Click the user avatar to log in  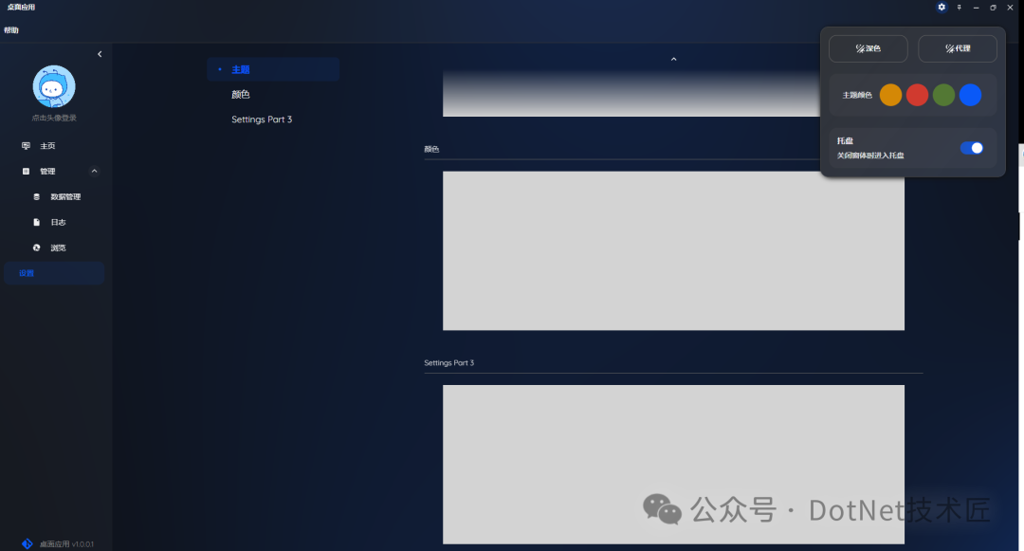(54, 86)
